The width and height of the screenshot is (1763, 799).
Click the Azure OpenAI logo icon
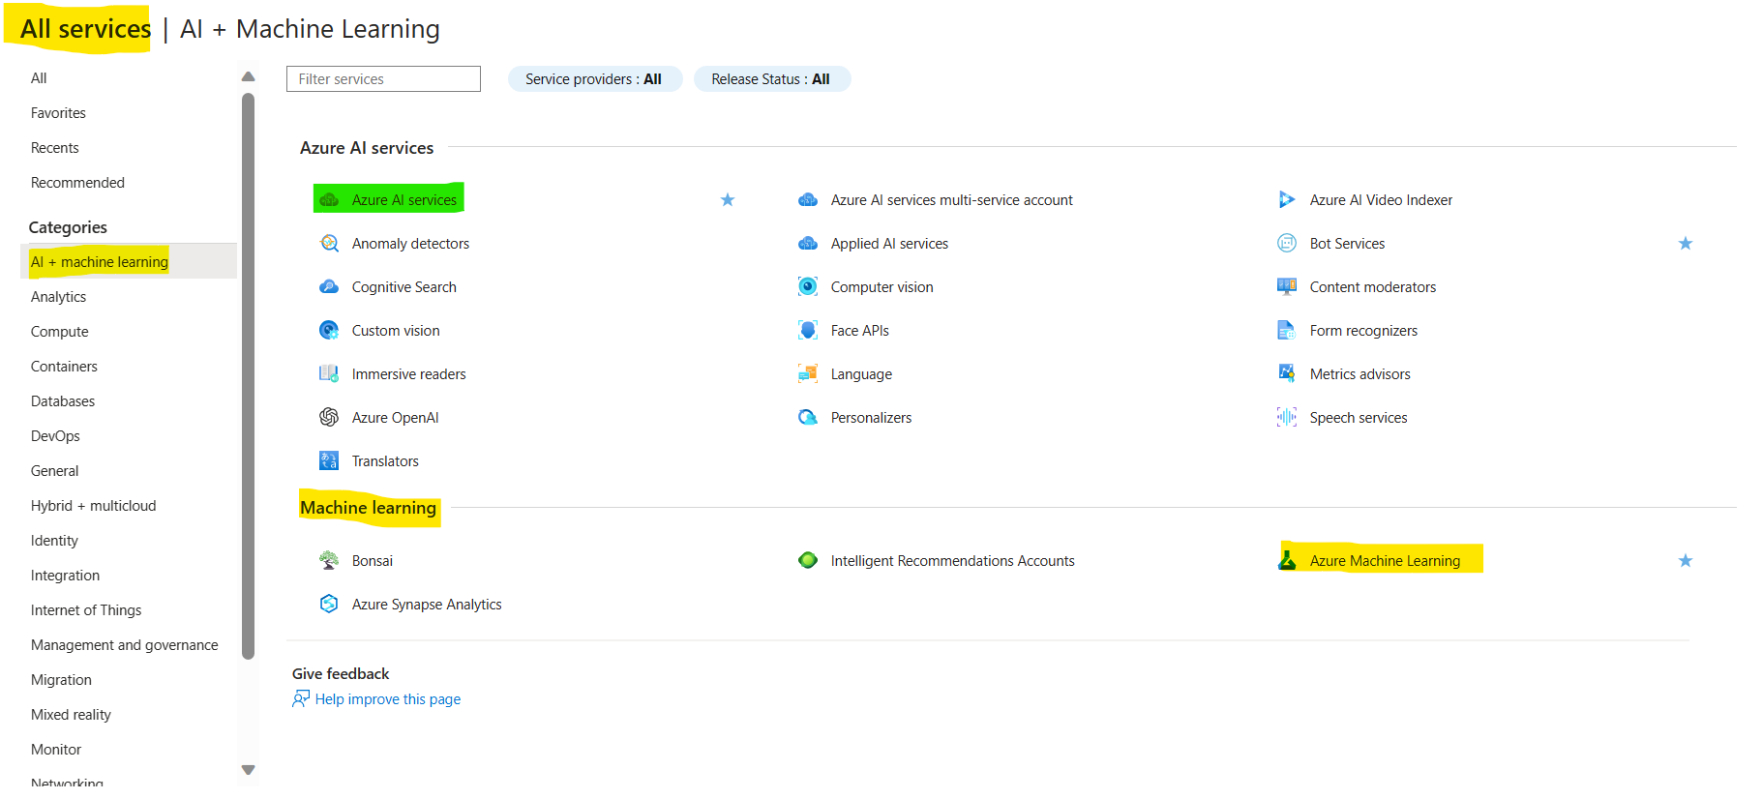coord(329,418)
